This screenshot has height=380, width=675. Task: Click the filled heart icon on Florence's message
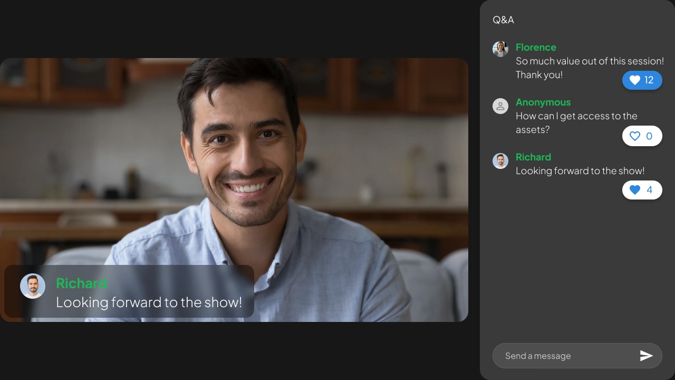point(635,80)
